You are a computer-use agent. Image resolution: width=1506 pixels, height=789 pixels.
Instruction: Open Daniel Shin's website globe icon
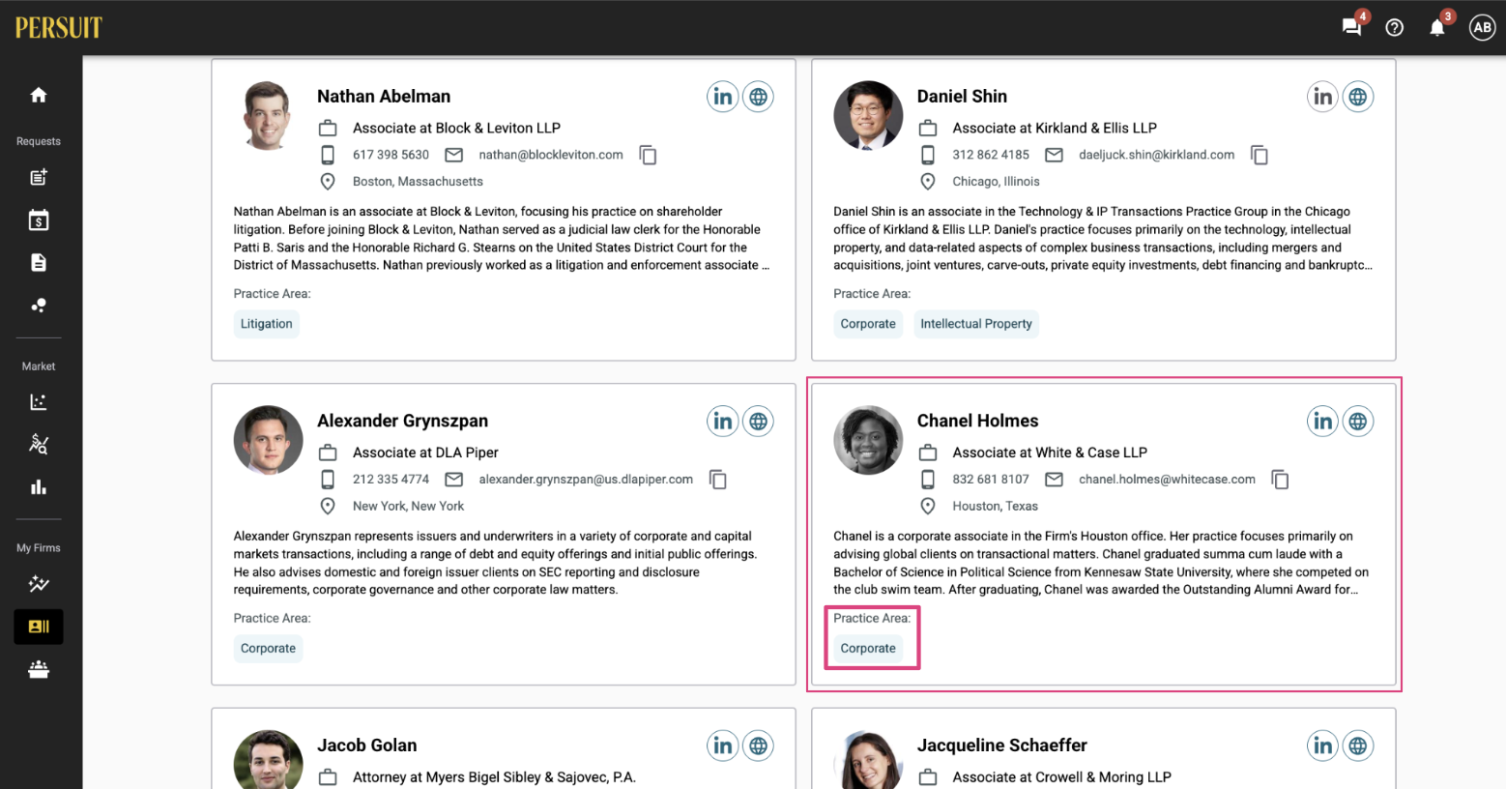pyautogui.click(x=1358, y=97)
